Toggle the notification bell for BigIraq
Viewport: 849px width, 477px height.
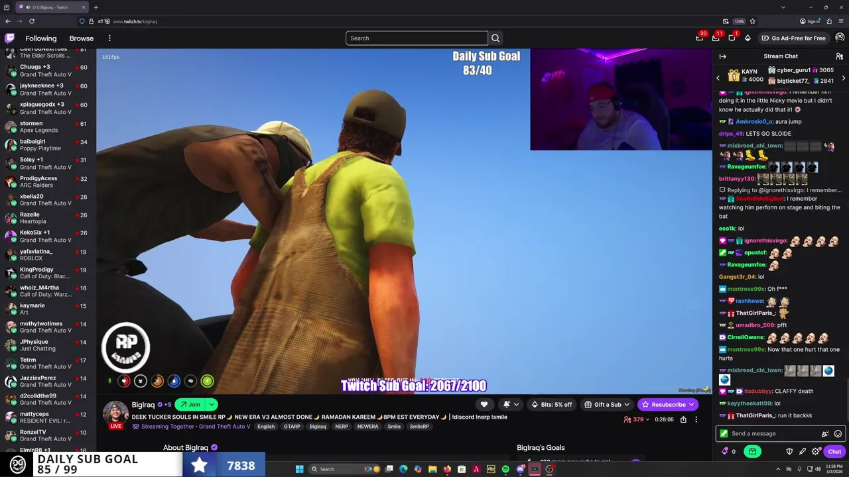coord(511,404)
